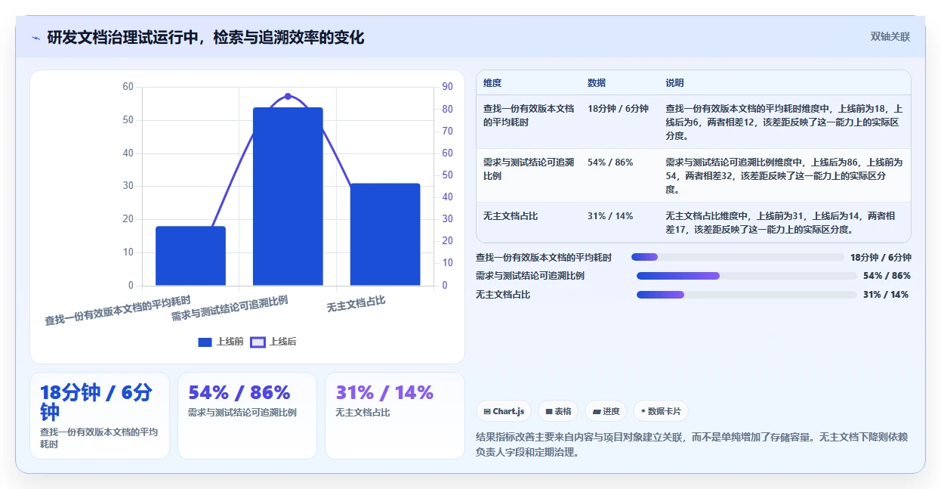Viewport: 941px width, 489px height.
Task: Click the shortest chart bar valued 18
Action: tap(190, 256)
